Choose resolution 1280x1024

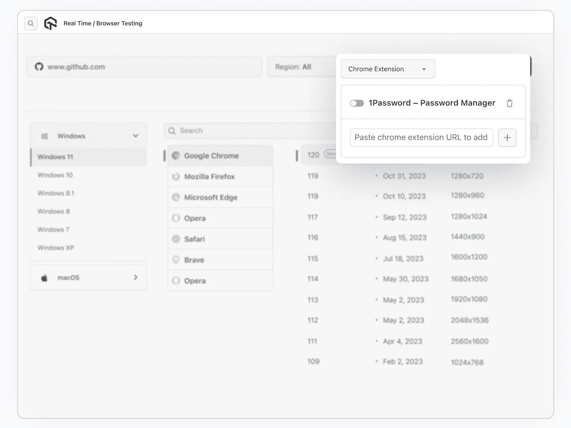coord(469,216)
